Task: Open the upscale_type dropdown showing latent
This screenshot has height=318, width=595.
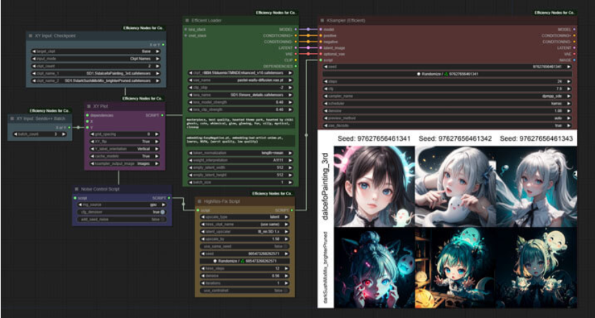Action: 245,217
